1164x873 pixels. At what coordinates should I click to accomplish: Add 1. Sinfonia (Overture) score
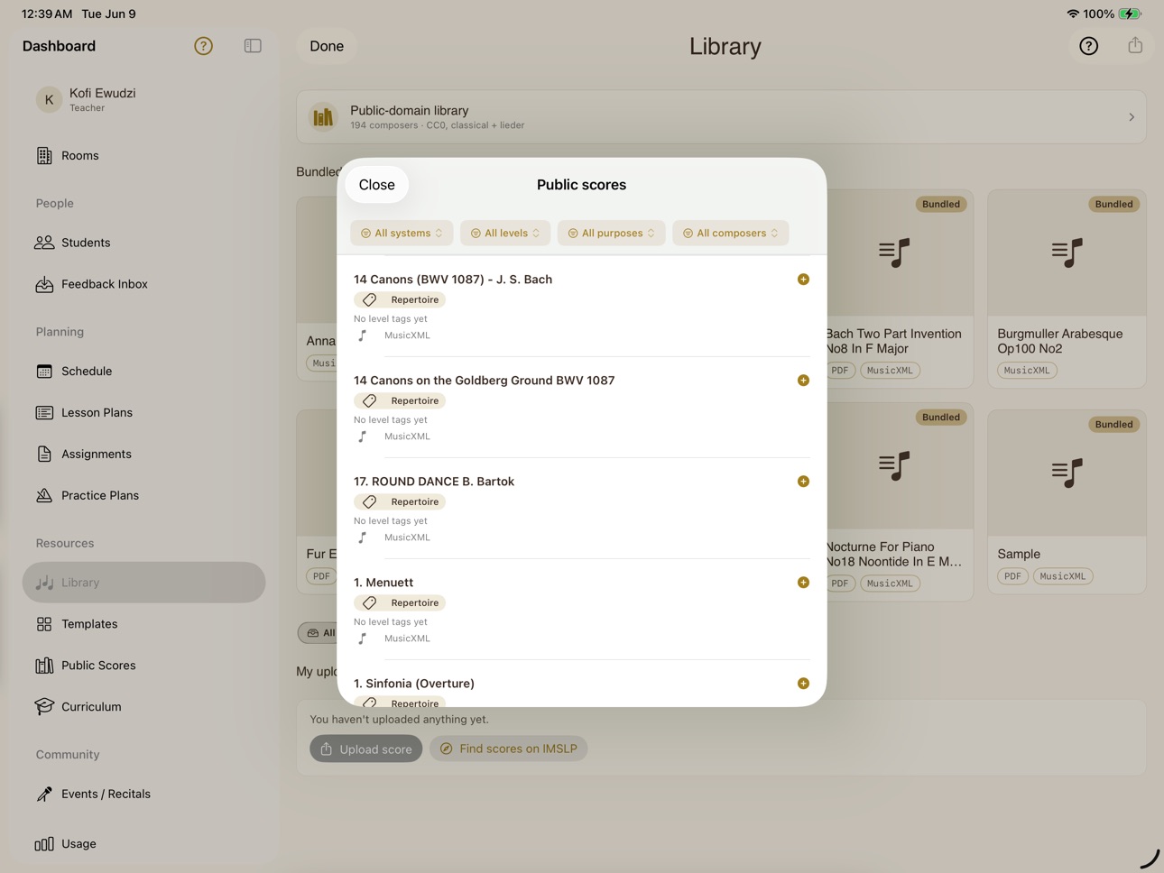tap(803, 684)
